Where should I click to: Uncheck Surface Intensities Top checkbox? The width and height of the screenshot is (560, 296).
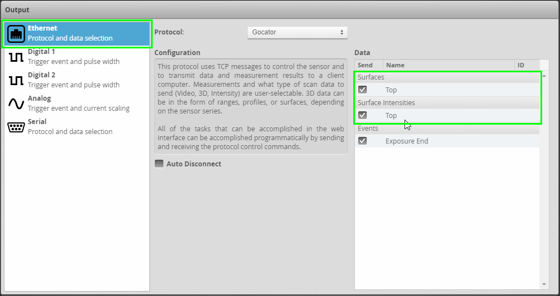[x=363, y=115]
